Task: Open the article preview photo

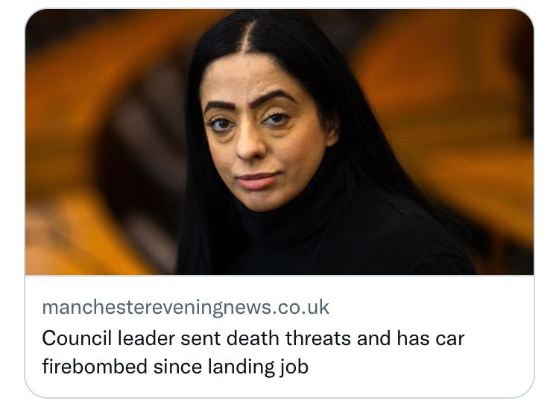Action: 279,142
